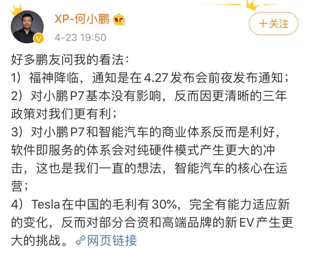Click the post timestamp 4-23 19:50

[x=80, y=37]
